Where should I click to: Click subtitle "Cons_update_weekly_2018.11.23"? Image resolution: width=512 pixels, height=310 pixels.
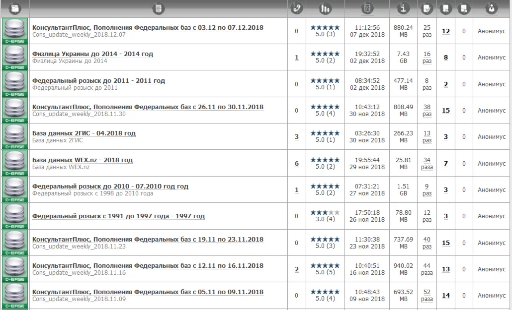79,247
